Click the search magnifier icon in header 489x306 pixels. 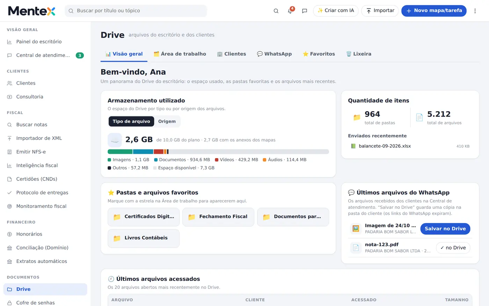(276, 11)
